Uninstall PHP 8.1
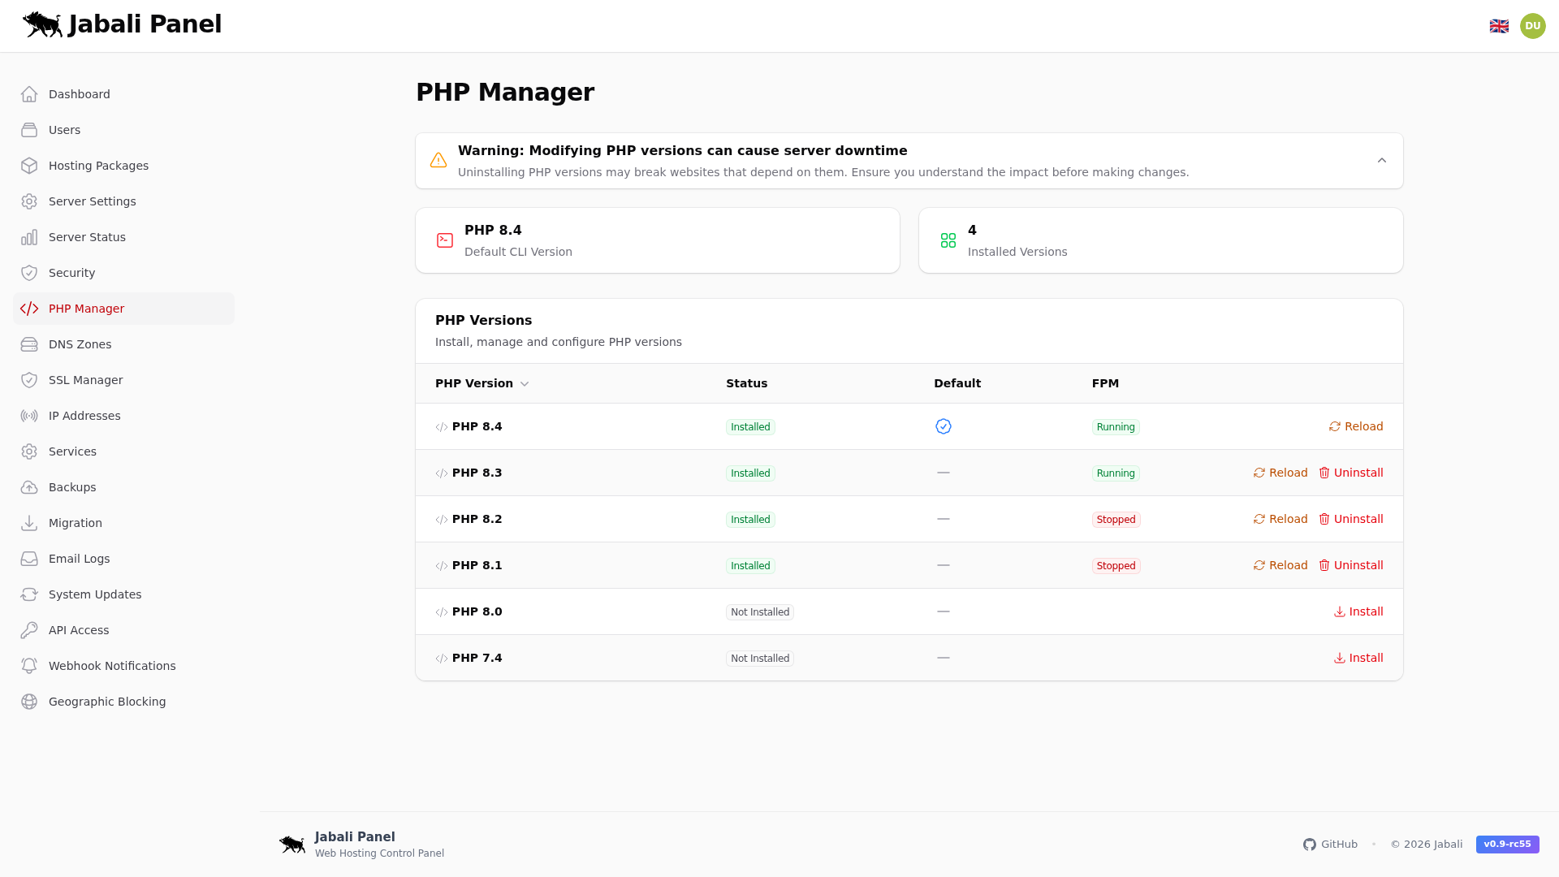The width and height of the screenshot is (1559, 877). 1350,565
